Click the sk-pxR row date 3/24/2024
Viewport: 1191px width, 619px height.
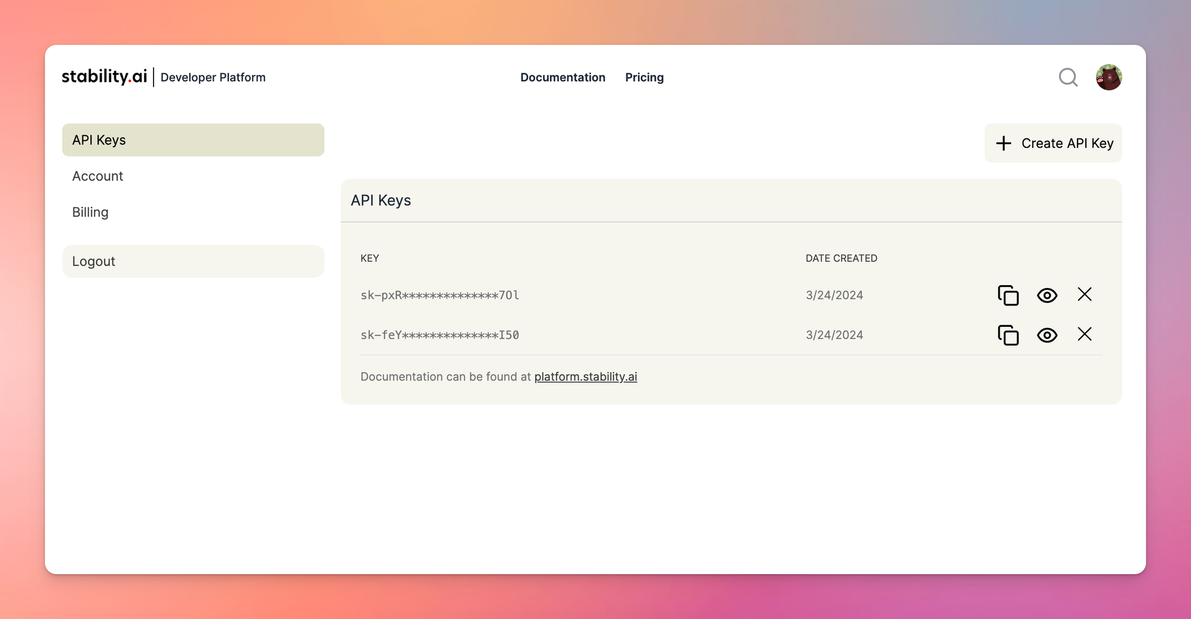pyautogui.click(x=834, y=295)
